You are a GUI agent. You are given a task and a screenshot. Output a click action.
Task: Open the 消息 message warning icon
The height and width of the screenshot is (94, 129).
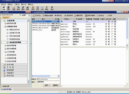(x=14, y=8)
